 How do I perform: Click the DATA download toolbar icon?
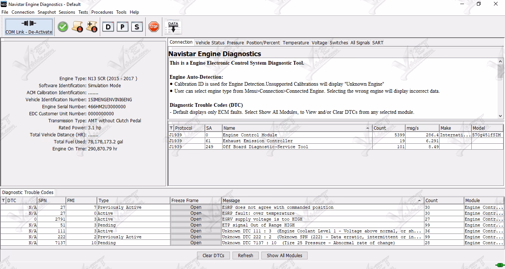[x=173, y=26]
